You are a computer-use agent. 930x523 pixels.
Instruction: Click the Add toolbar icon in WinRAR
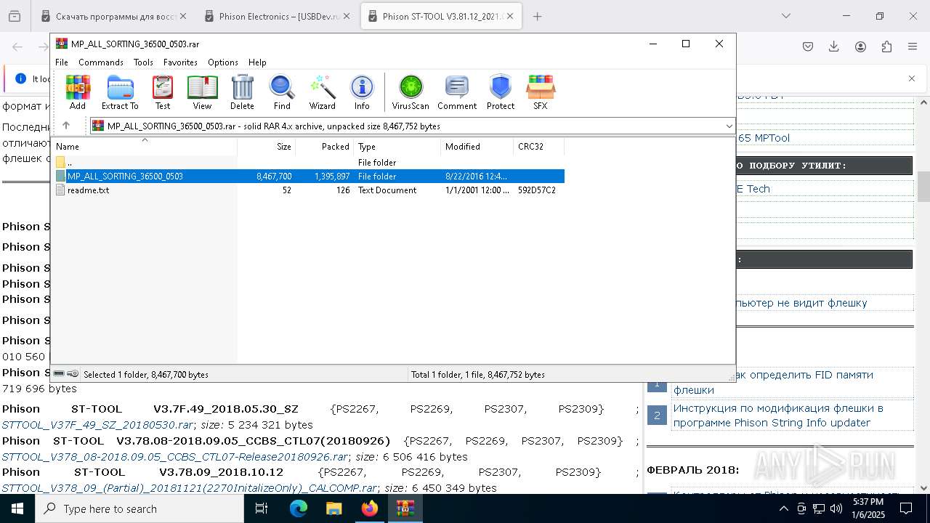coord(78,92)
